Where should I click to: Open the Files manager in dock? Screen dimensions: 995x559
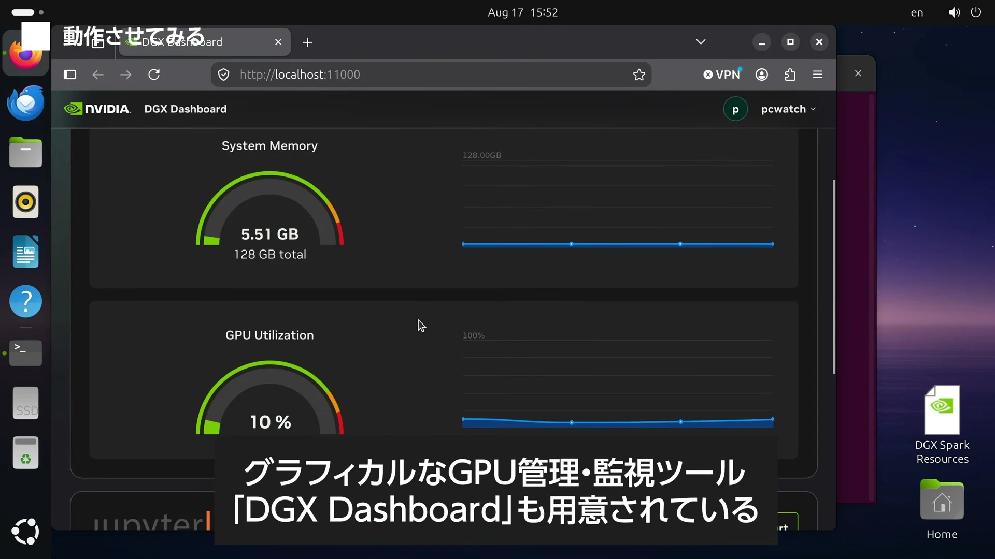point(25,152)
